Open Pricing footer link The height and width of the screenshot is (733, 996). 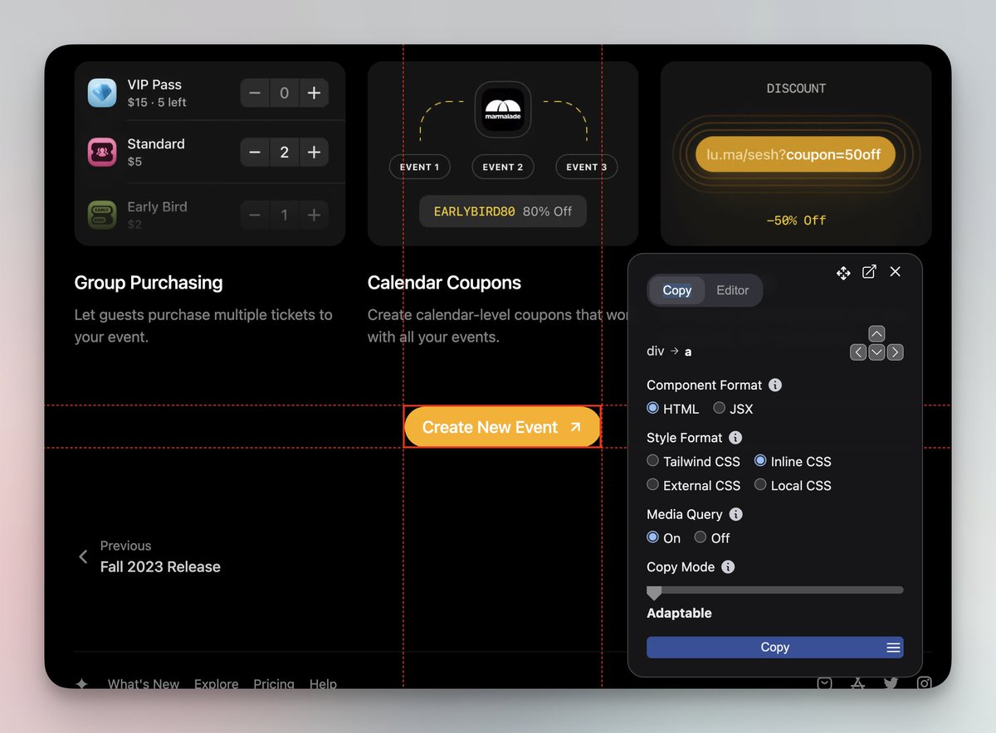[x=274, y=684]
